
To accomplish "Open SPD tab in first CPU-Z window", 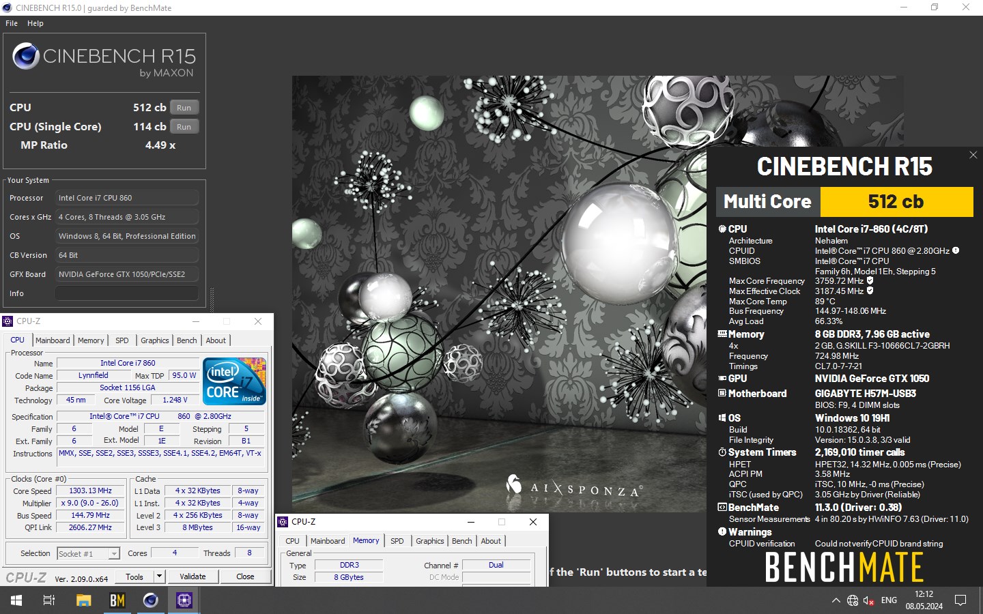I will (122, 340).
